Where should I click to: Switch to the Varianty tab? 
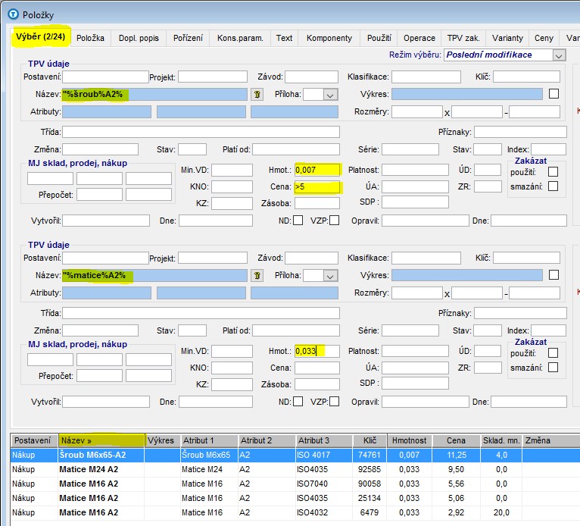tap(507, 38)
